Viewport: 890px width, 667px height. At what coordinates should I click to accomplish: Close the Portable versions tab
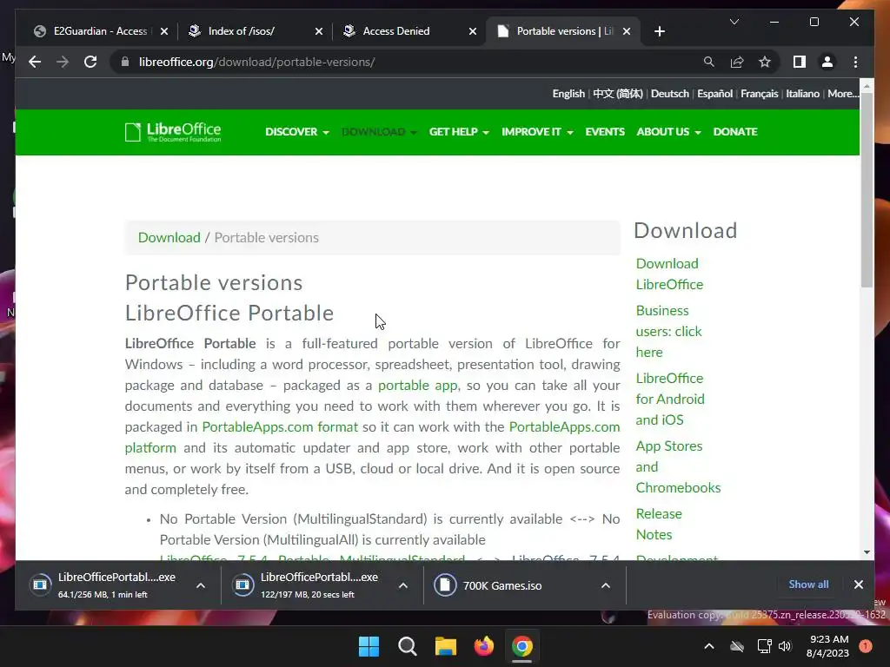626,31
